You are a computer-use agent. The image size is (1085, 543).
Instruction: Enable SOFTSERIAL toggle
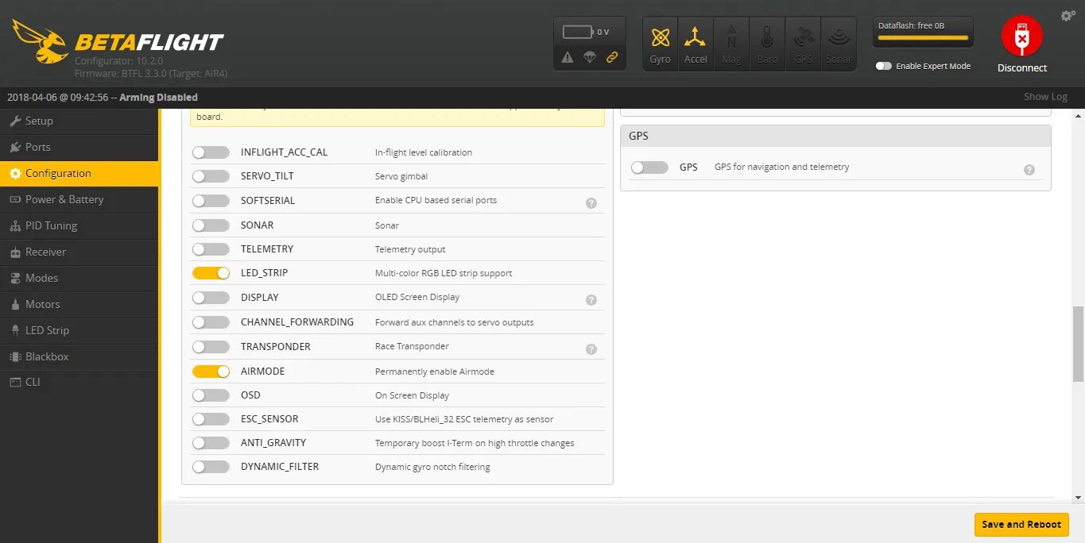point(211,200)
